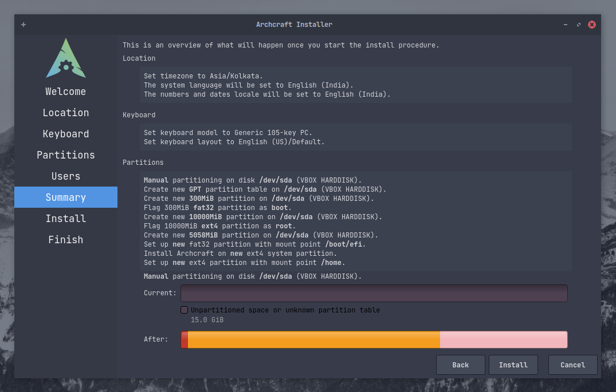
Task: Minimize the Archcraft Installer window
Action: 566,25
